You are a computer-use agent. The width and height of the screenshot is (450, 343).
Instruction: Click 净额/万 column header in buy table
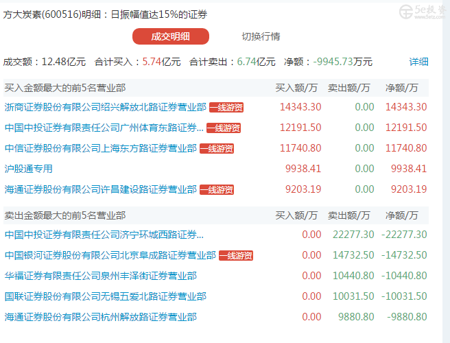coord(401,88)
